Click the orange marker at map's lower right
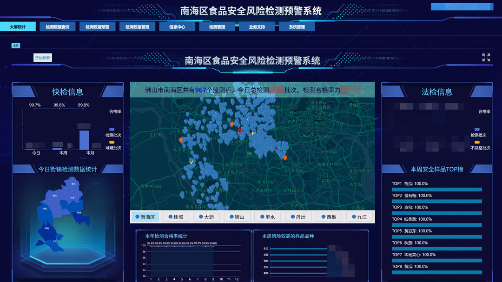Screen dimensions: 502x282 point(285,158)
